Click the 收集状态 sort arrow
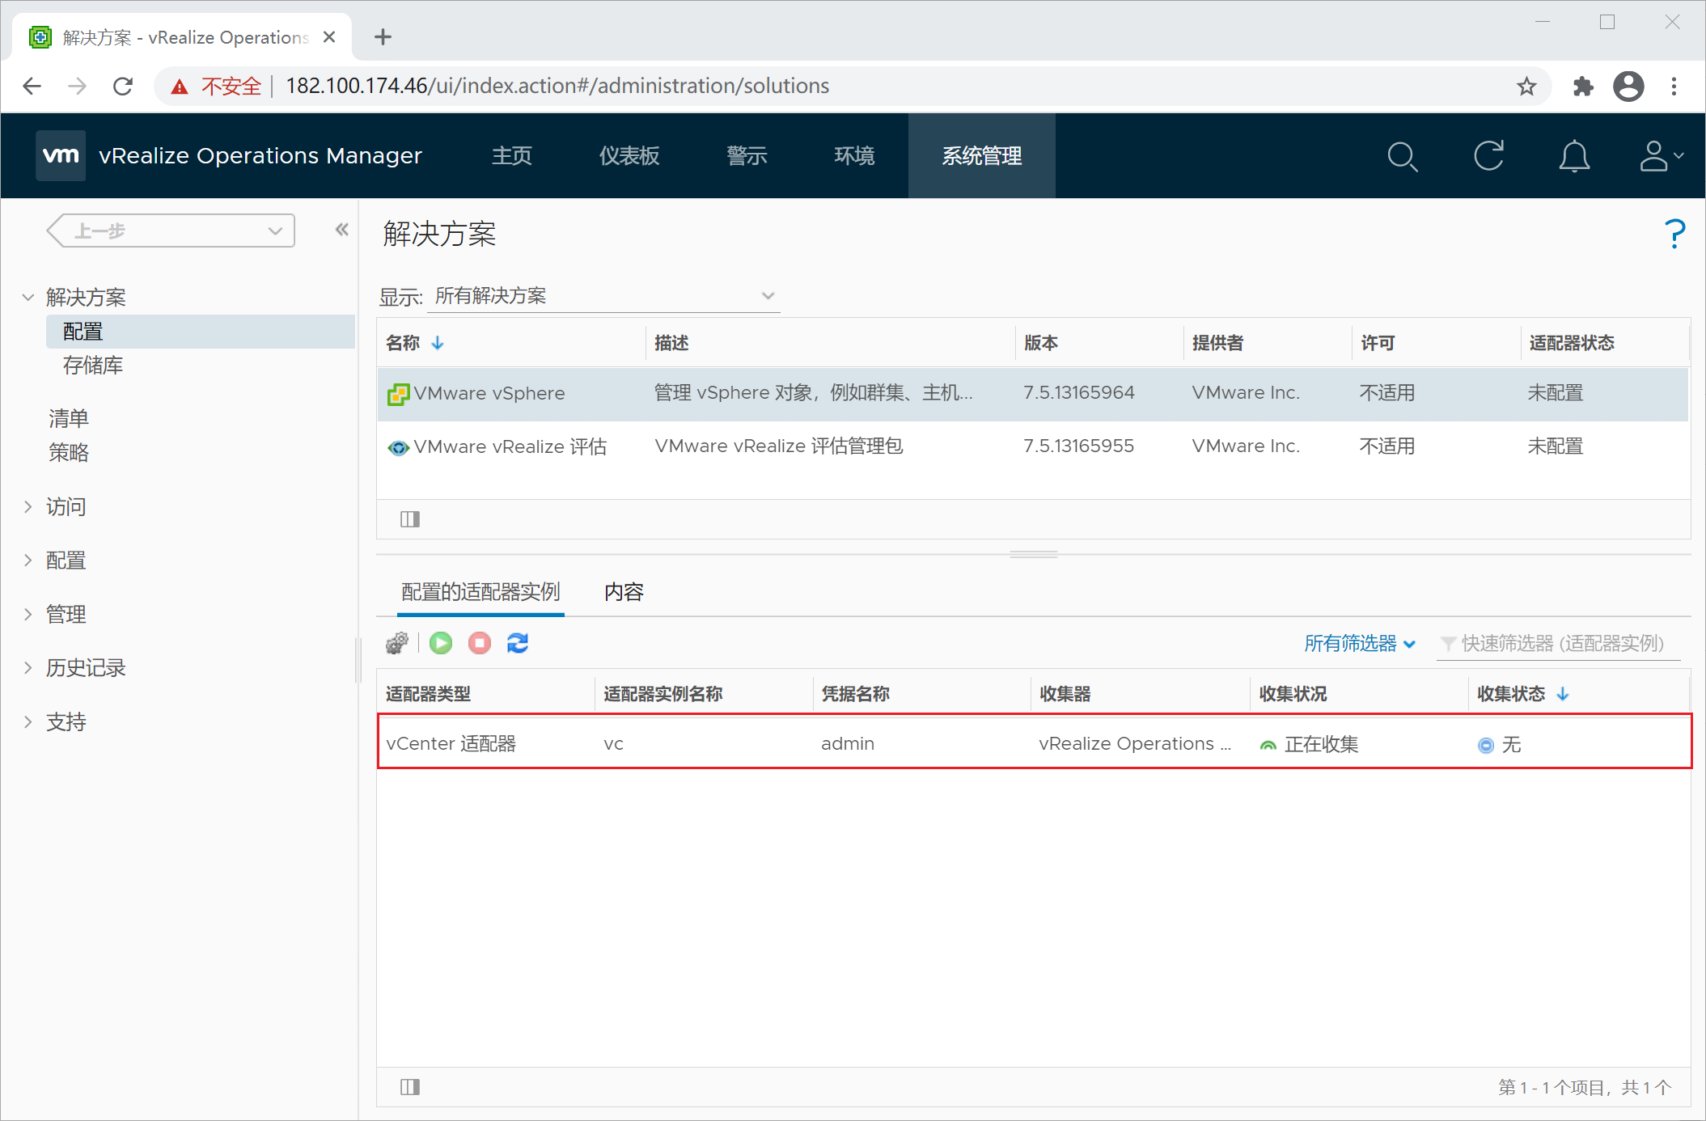1706x1121 pixels. pyautogui.click(x=1563, y=694)
